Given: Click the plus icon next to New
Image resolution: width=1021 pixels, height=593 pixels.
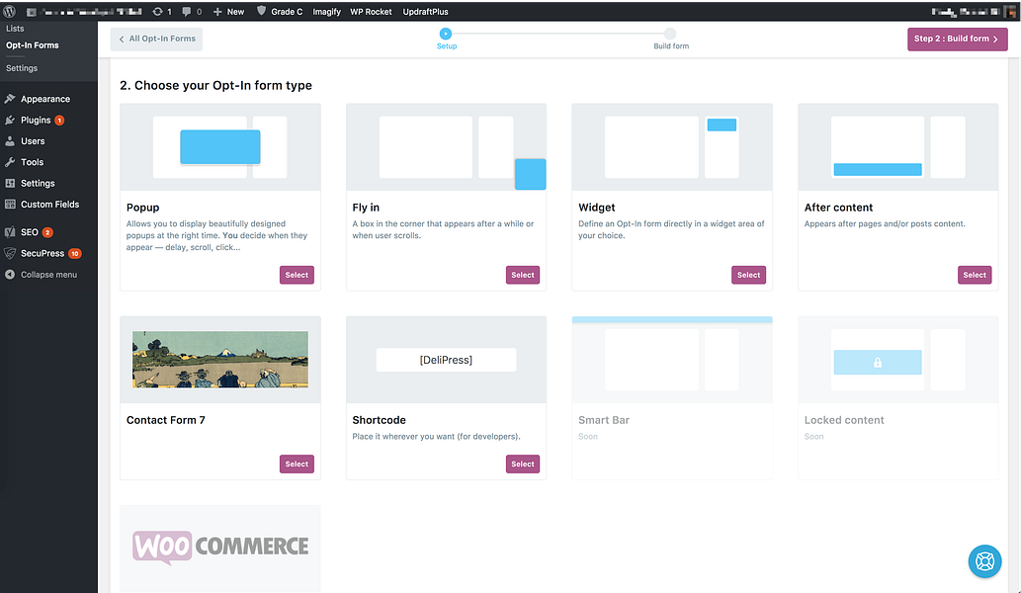Looking at the screenshot, I should [x=217, y=11].
